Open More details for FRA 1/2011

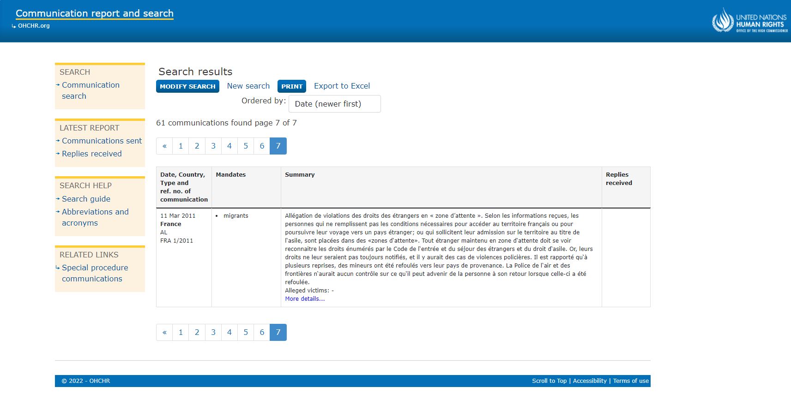coord(305,299)
